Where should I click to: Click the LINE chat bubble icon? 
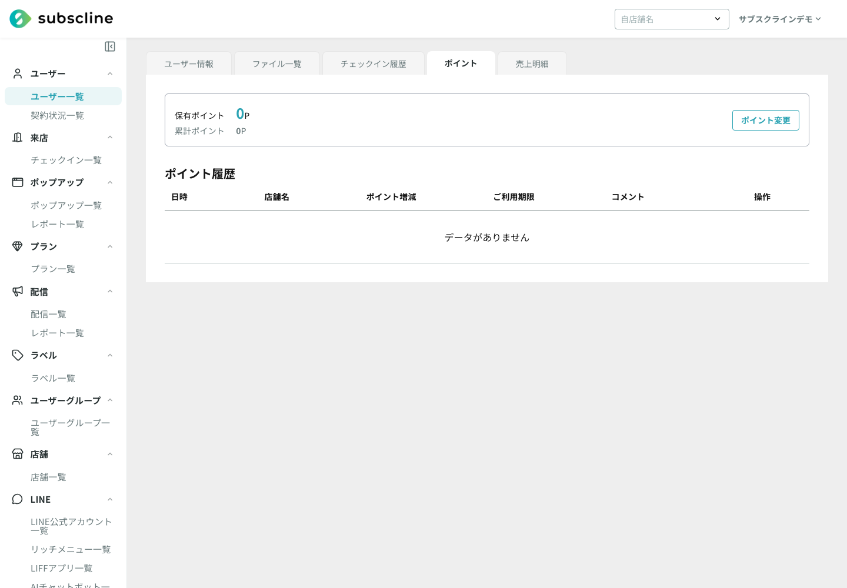[x=18, y=499]
